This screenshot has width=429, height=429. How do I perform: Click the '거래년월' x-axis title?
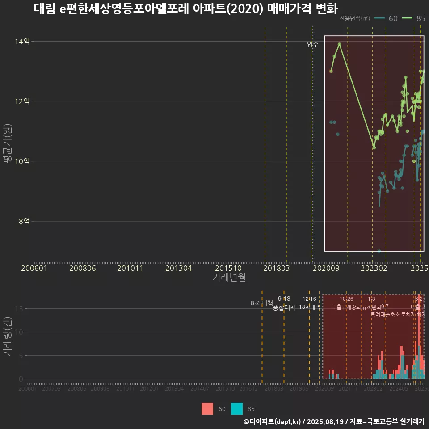(x=229, y=277)
